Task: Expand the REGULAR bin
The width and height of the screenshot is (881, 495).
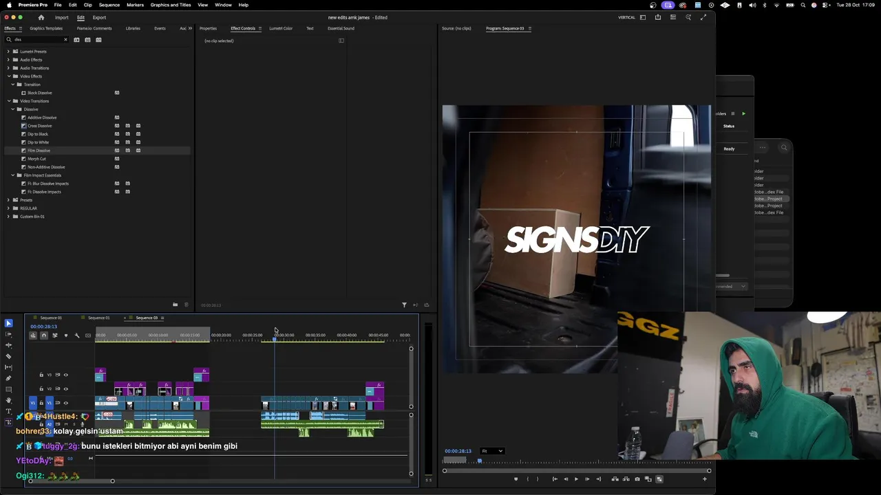Action: pos(8,208)
